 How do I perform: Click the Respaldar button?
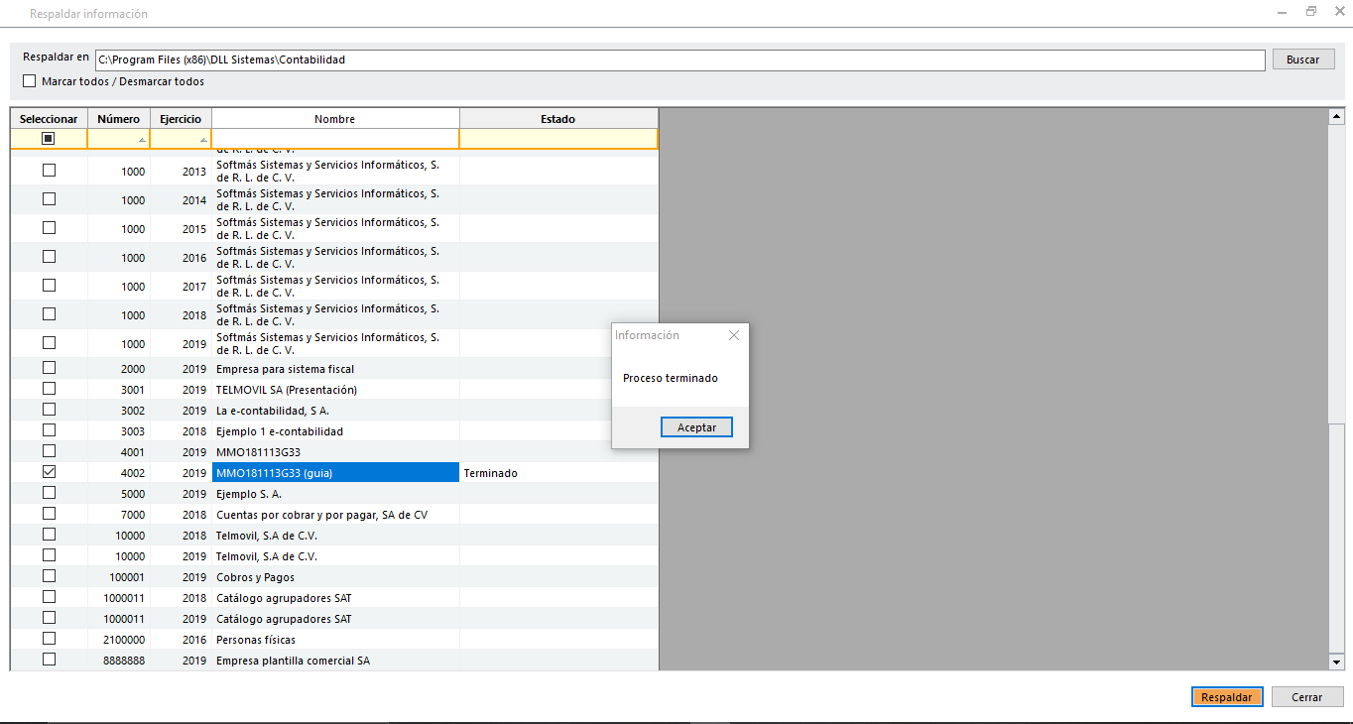coord(1227,697)
